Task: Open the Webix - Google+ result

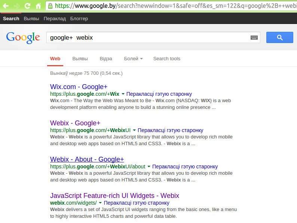Action: point(75,123)
